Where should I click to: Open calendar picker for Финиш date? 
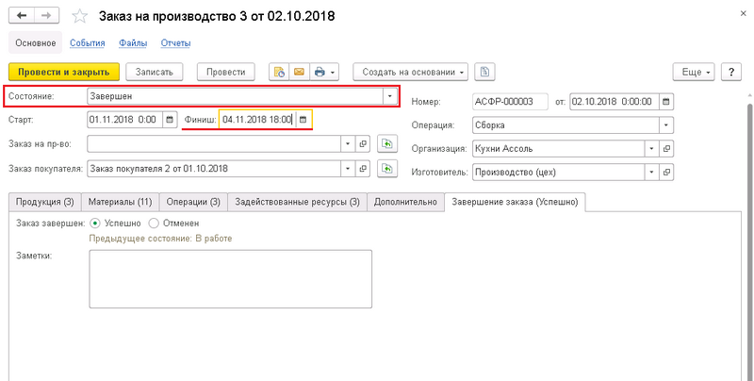(x=303, y=120)
